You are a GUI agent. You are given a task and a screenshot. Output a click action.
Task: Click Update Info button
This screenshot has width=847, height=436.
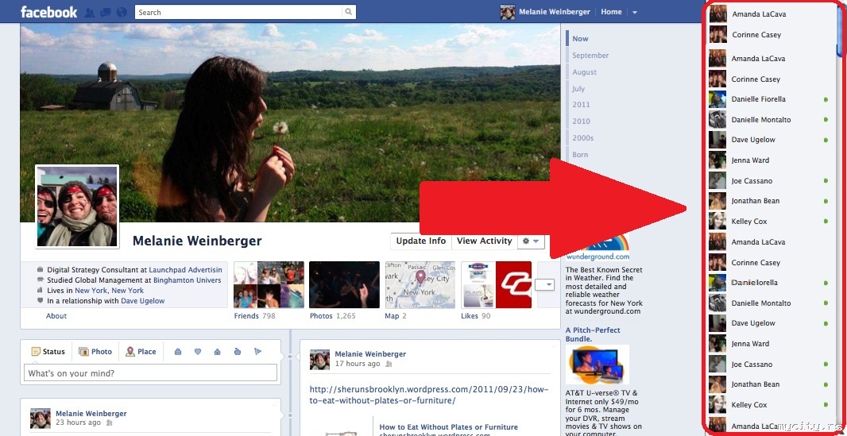point(421,241)
